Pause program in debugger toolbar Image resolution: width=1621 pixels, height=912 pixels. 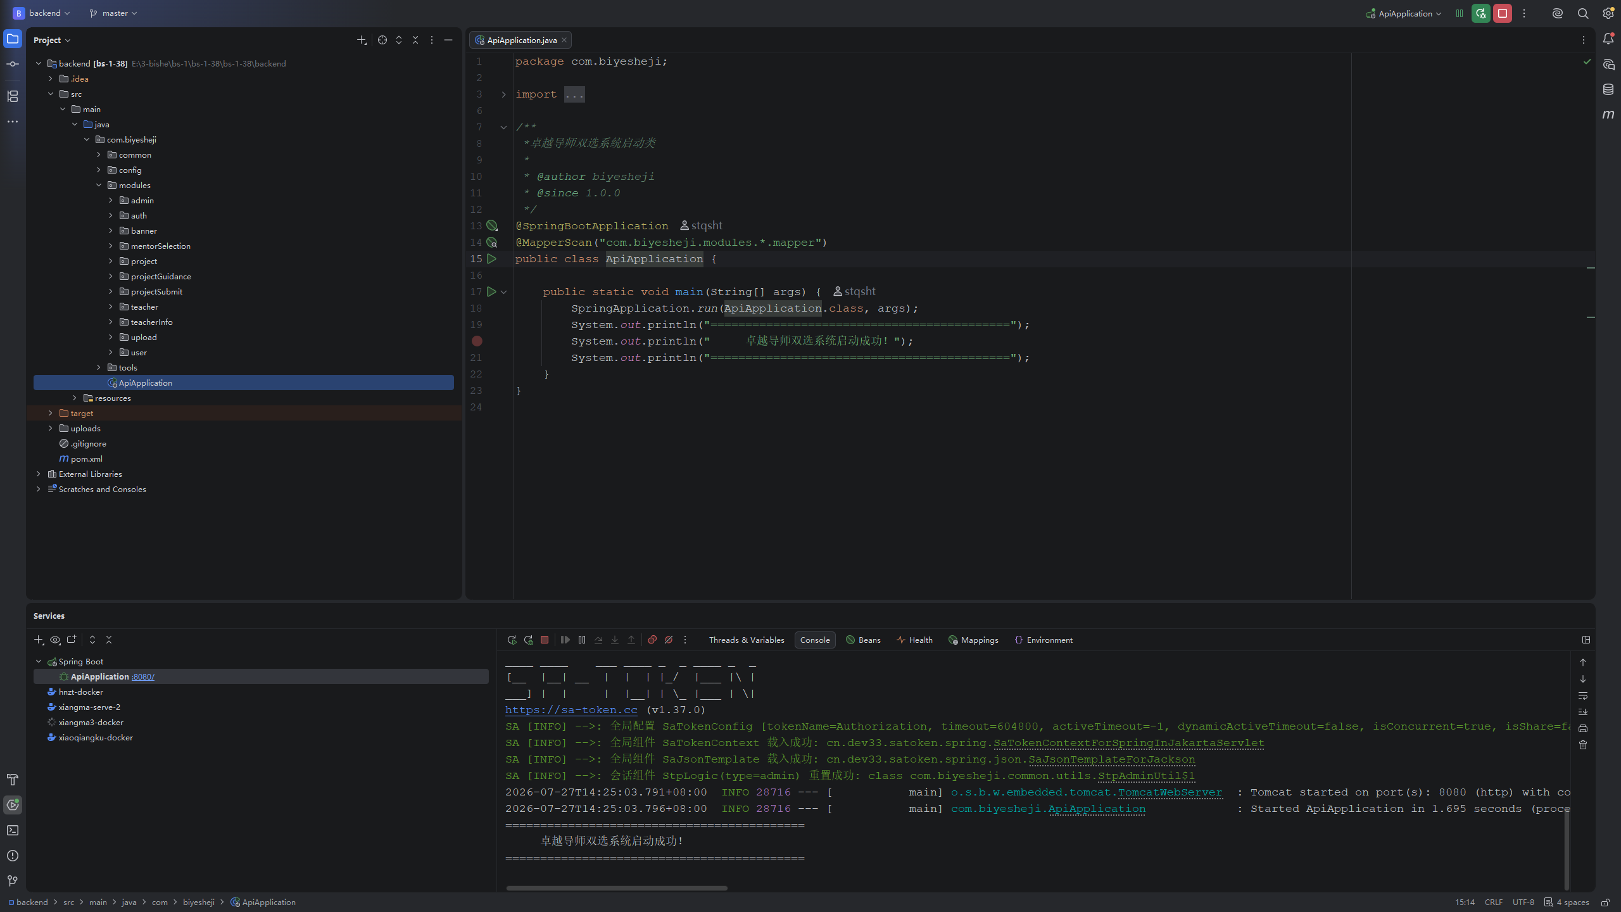coord(582,640)
